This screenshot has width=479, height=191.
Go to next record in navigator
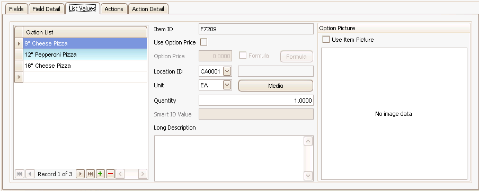pyautogui.click(x=80, y=174)
